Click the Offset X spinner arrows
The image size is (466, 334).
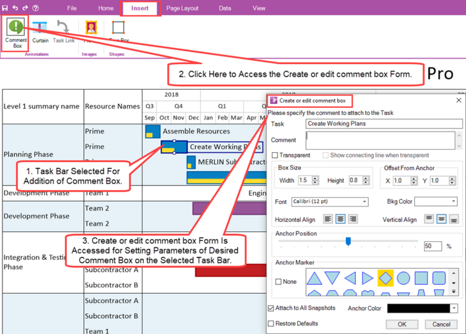[x=414, y=181]
